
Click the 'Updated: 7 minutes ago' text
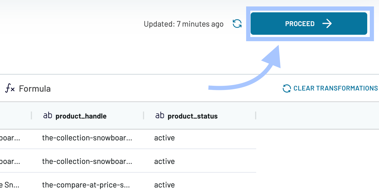pyautogui.click(x=183, y=24)
